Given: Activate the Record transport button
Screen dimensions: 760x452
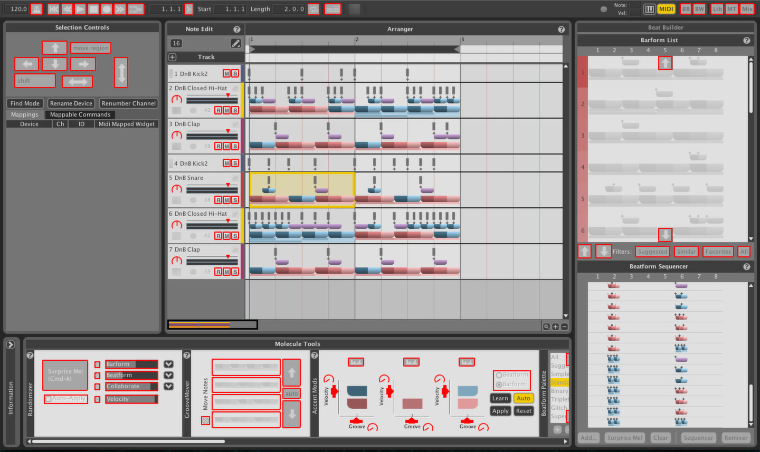Looking at the screenshot, I should tap(106, 9).
